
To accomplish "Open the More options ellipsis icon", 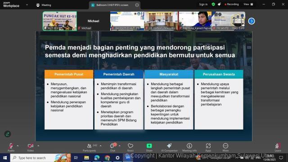I will 225,146.
